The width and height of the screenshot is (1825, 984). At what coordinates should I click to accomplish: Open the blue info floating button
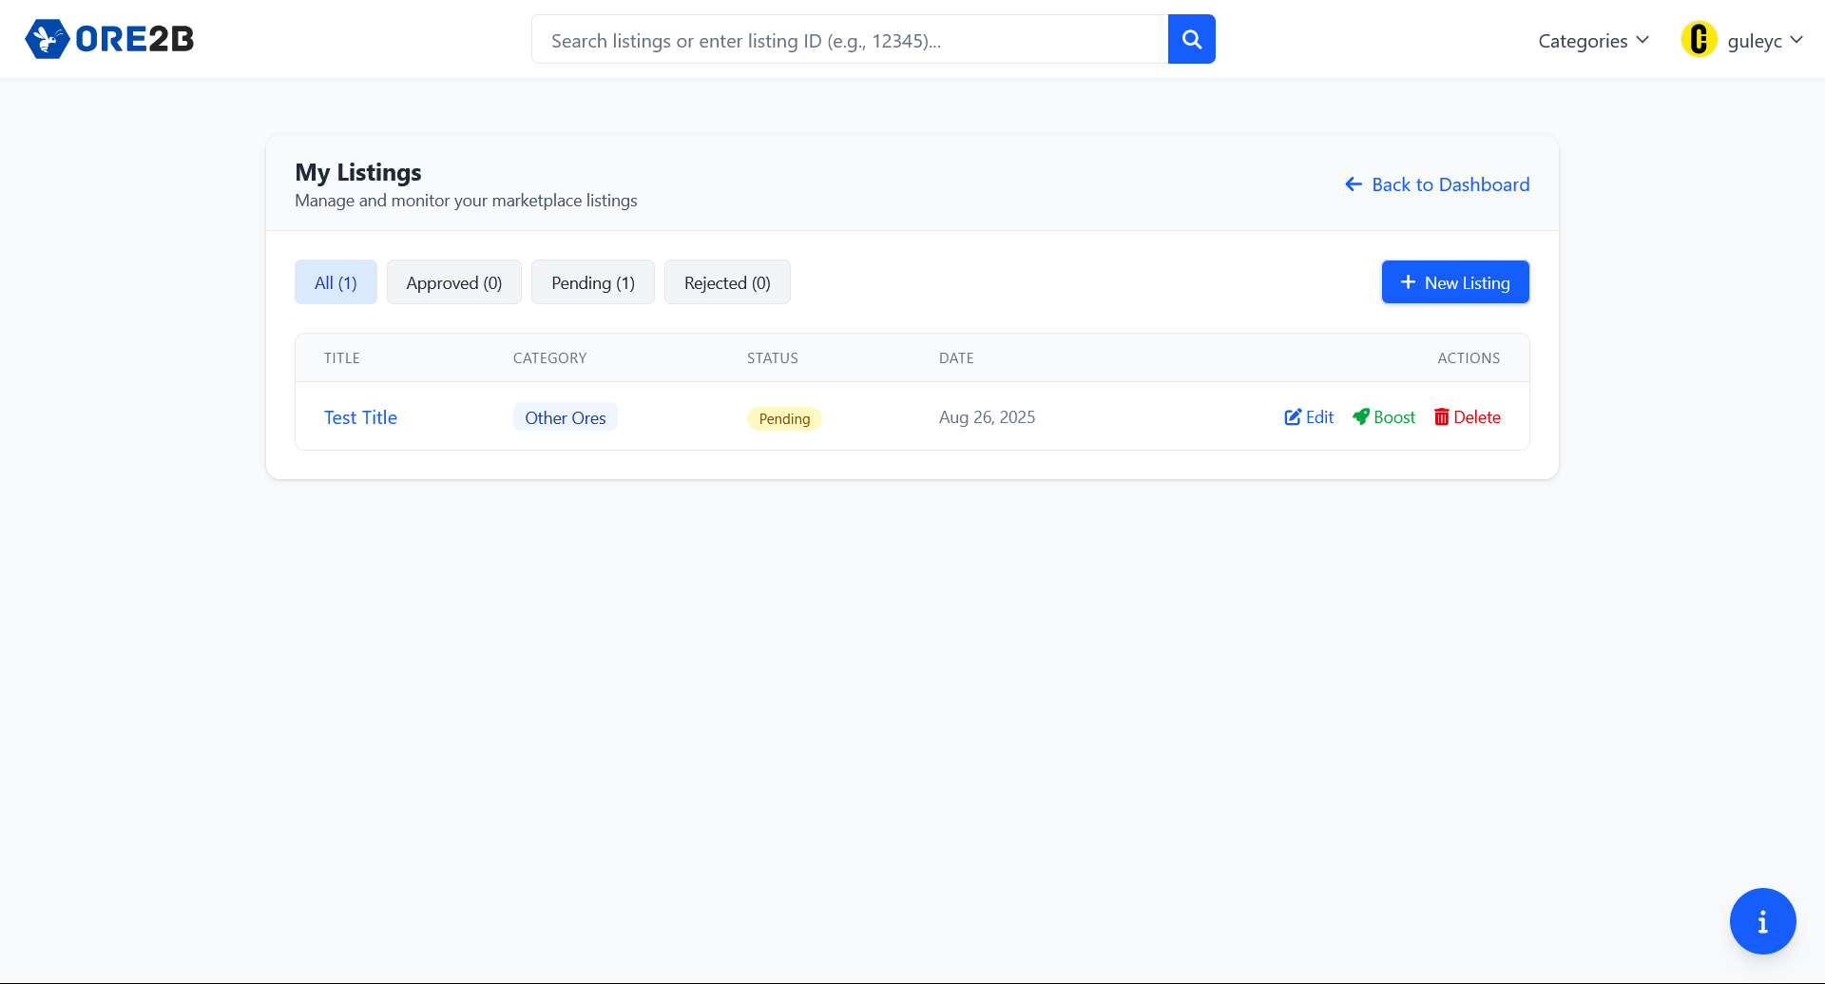(1762, 921)
